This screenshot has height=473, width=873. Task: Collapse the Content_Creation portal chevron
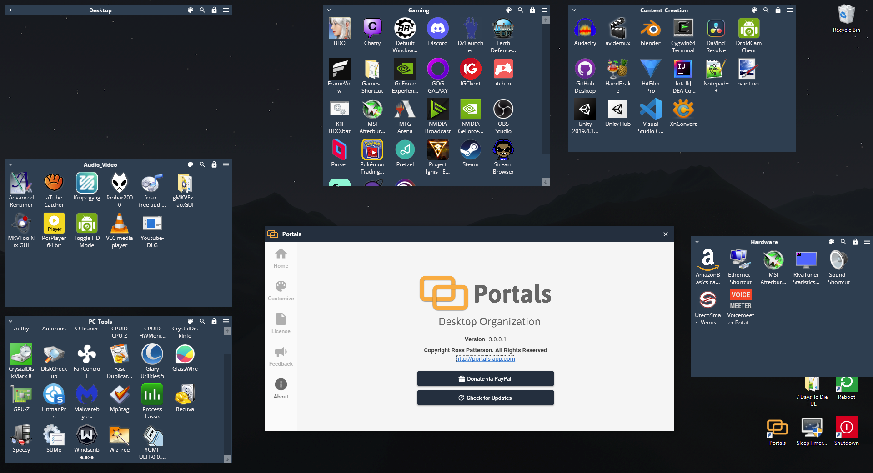pos(574,10)
